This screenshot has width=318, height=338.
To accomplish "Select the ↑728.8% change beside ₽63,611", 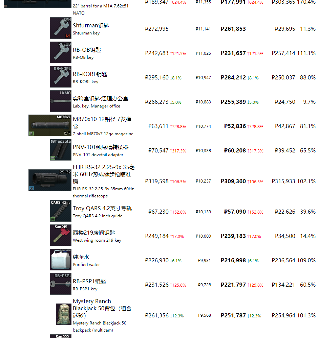I will tap(178, 127).
